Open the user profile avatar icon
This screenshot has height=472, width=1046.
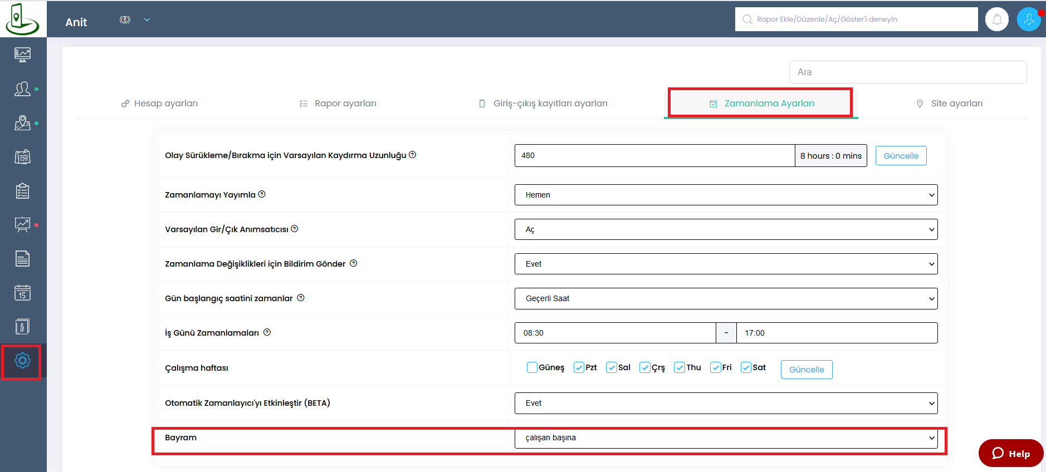pos(1028,19)
